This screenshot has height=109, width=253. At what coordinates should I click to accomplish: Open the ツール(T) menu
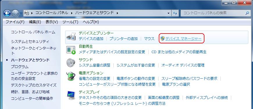pyautogui.click(x=70, y=22)
